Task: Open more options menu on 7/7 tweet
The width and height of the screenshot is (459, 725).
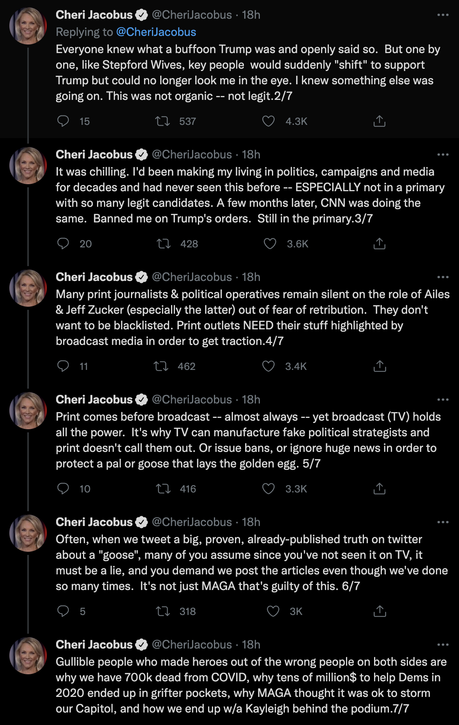Action: [x=443, y=645]
